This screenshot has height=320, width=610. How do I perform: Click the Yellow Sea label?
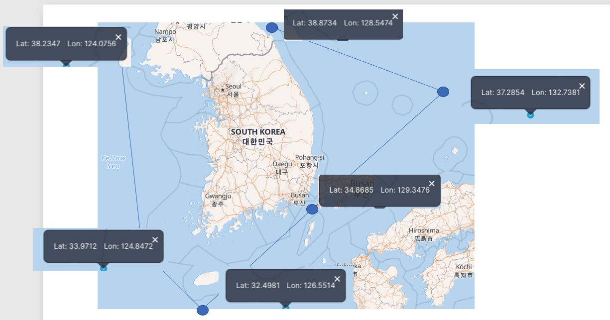pos(114,162)
